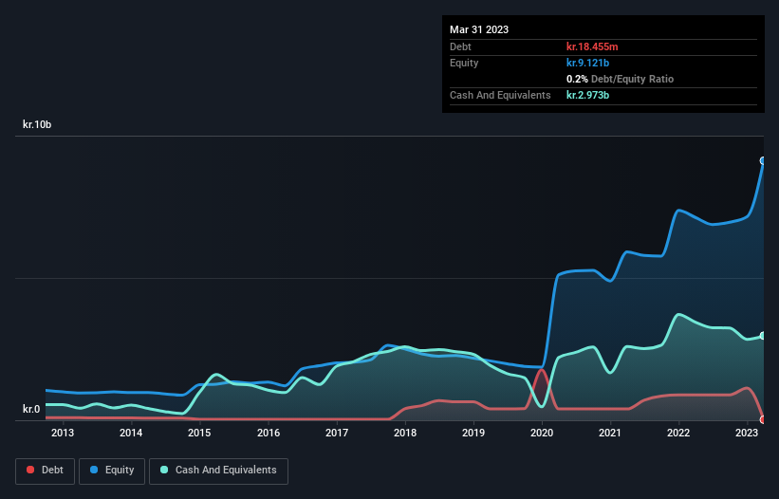779x499 pixels.
Task: Toggle the Cash And Equivalents legend button
Action: [218, 471]
